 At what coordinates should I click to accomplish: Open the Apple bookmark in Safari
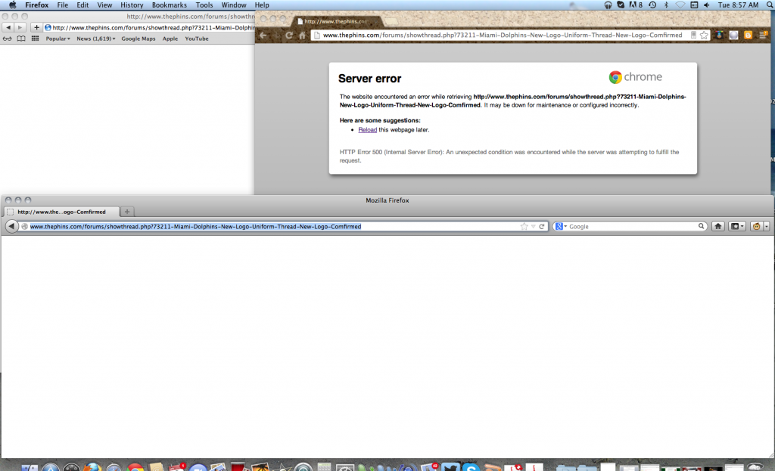coord(170,39)
